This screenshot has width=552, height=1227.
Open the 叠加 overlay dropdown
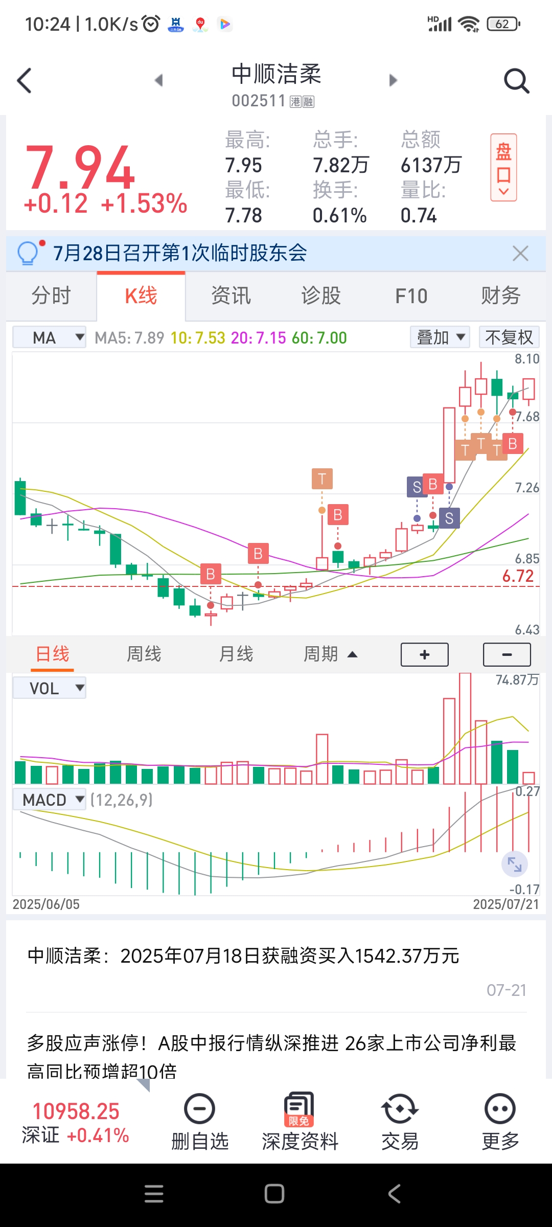click(440, 337)
